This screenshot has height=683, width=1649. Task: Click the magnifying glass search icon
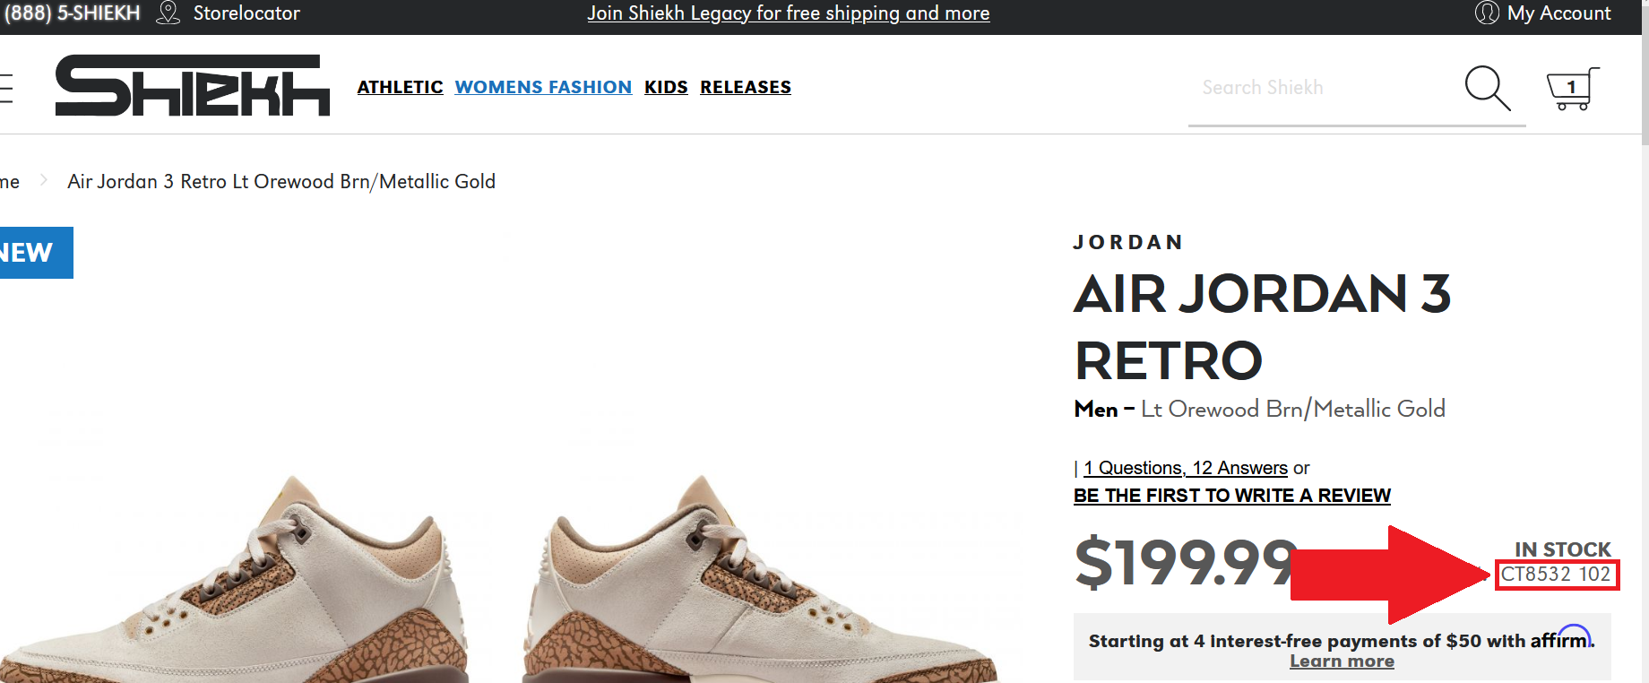pos(1487,88)
